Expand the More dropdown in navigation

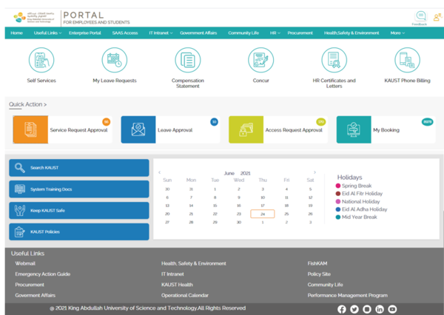397,33
